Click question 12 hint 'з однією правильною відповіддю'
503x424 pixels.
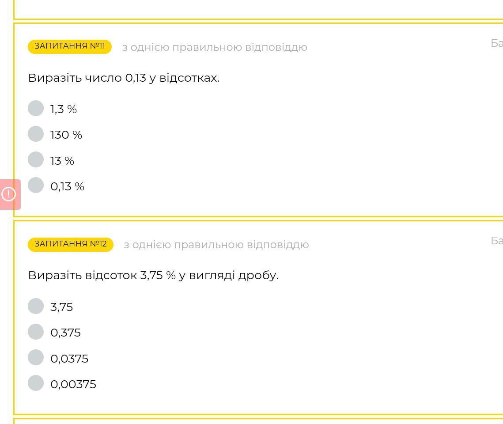216,245
